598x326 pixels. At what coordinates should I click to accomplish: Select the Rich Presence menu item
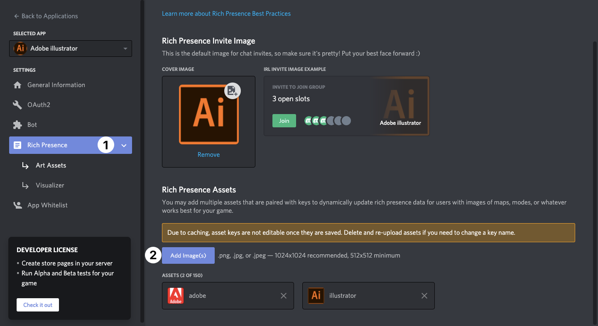click(x=71, y=145)
